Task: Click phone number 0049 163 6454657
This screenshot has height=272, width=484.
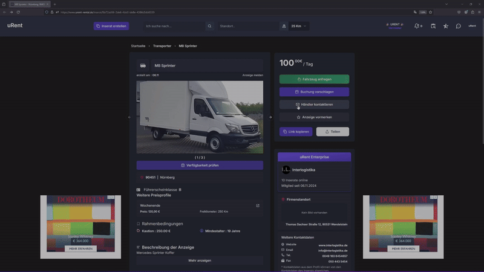Action: (335, 256)
